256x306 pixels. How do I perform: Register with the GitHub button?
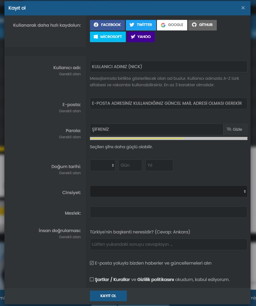point(202,25)
